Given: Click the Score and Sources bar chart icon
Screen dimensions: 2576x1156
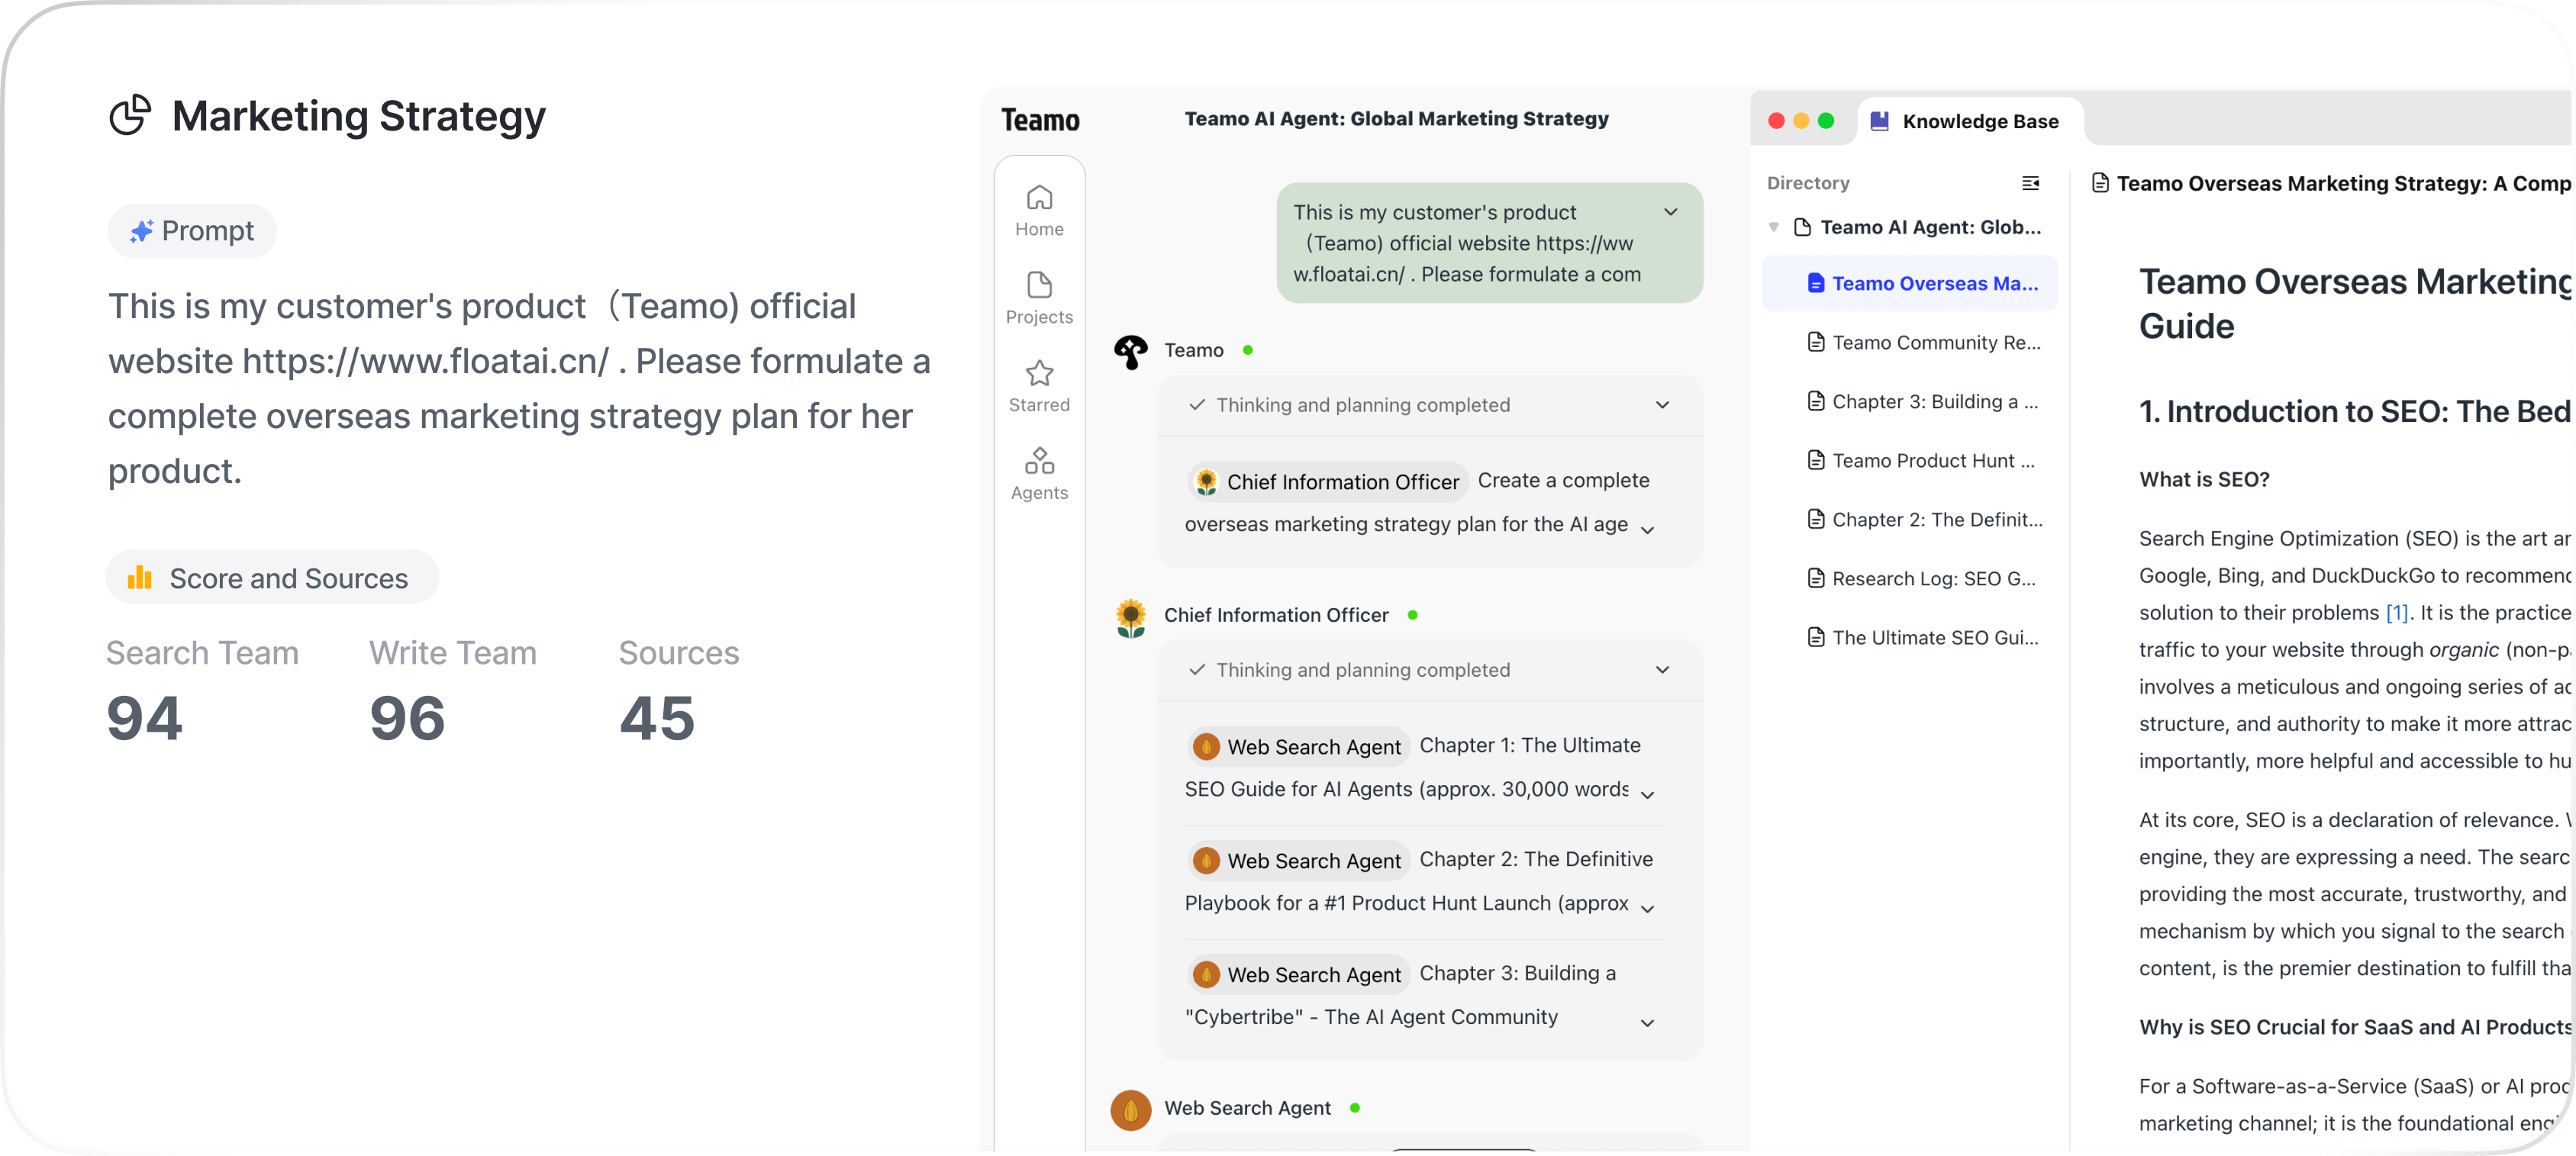Looking at the screenshot, I should [x=140, y=577].
